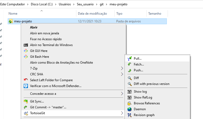
Task: Open breadcrumb chevron after git
Action: click(106, 4)
